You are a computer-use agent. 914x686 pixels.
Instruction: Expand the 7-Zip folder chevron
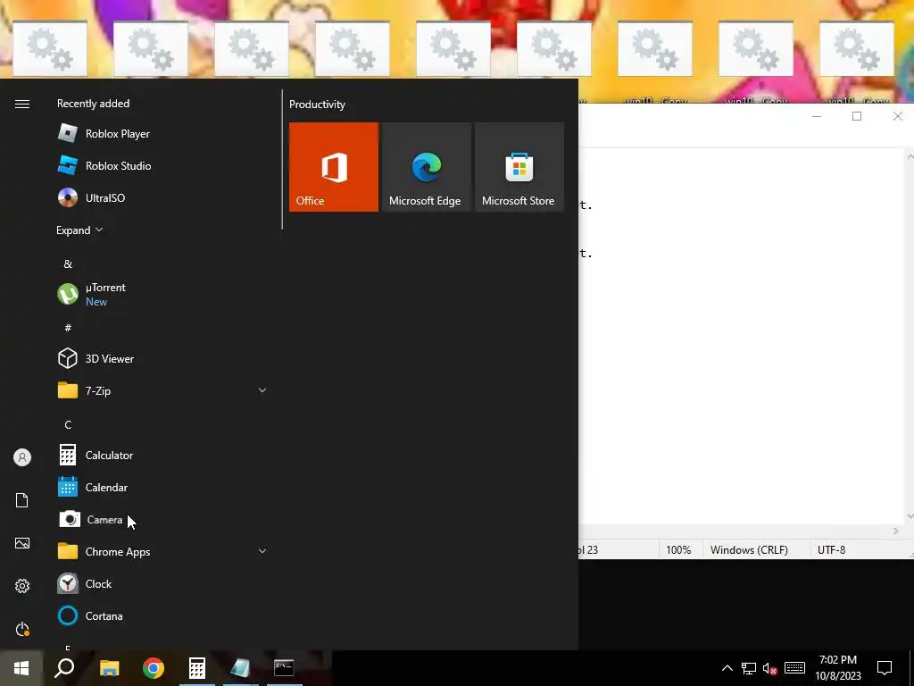262,390
